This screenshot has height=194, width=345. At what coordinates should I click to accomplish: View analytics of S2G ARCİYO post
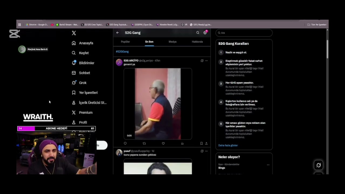(182, 144)
